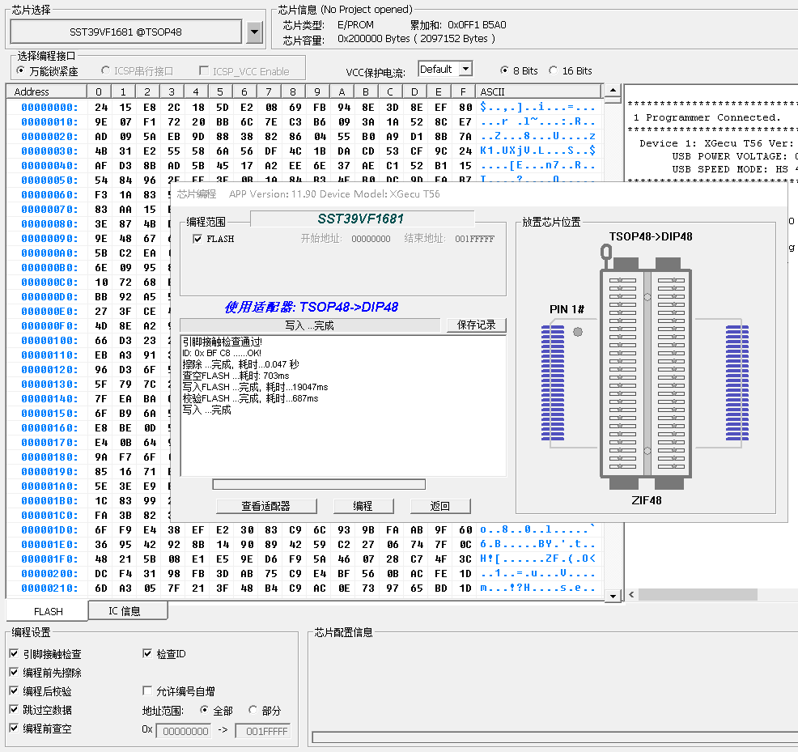This screenshot has width=798, height=752.
Task: Disable 编程后校验 verify option
Action: (x=14, y=691)
